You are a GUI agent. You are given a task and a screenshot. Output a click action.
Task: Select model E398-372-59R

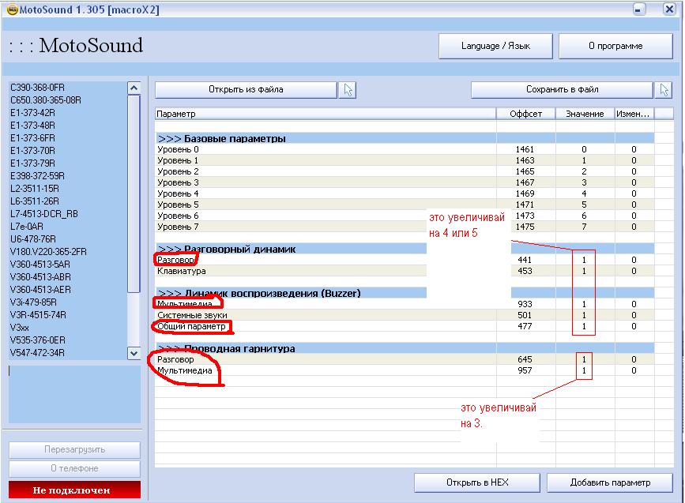pyautogui.click(x=37, y=176)
